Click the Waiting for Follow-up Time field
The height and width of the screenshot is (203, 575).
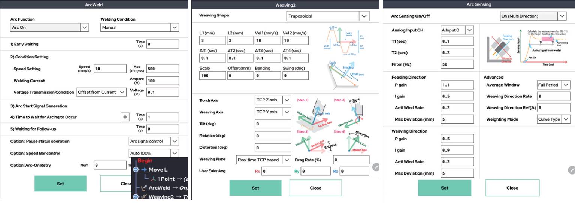click(163, 129)
